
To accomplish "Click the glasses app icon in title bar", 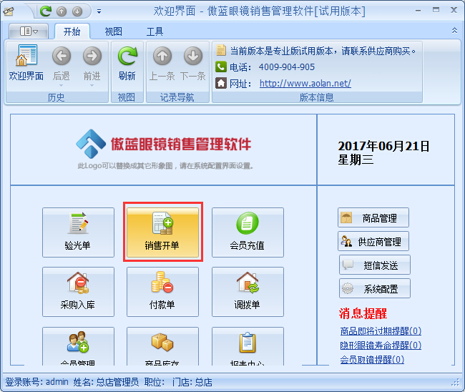I will pos(9,11).
